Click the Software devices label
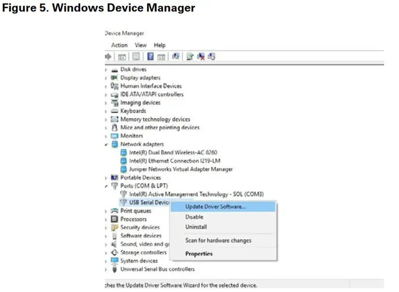 point(141,236)
